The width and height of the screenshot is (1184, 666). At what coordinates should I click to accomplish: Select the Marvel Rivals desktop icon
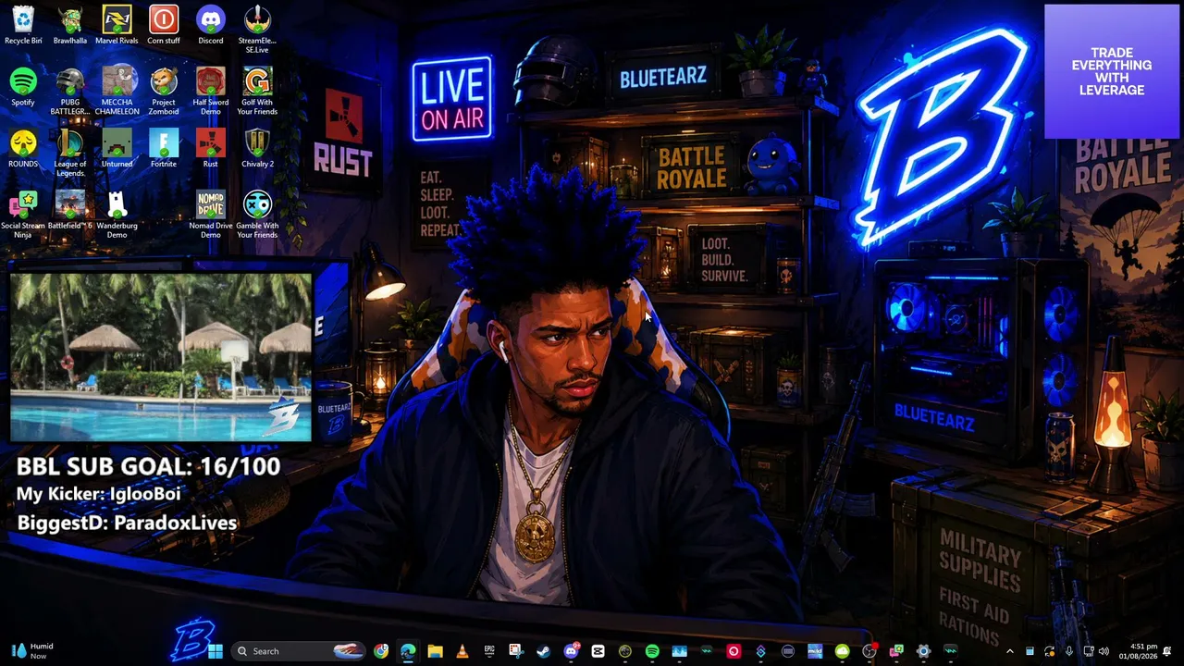(117, 25)
